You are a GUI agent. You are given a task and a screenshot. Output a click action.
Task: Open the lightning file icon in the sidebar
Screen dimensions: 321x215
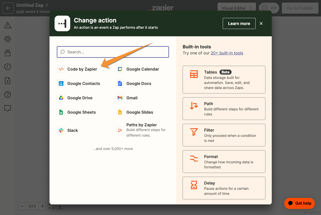pos(8,81)
